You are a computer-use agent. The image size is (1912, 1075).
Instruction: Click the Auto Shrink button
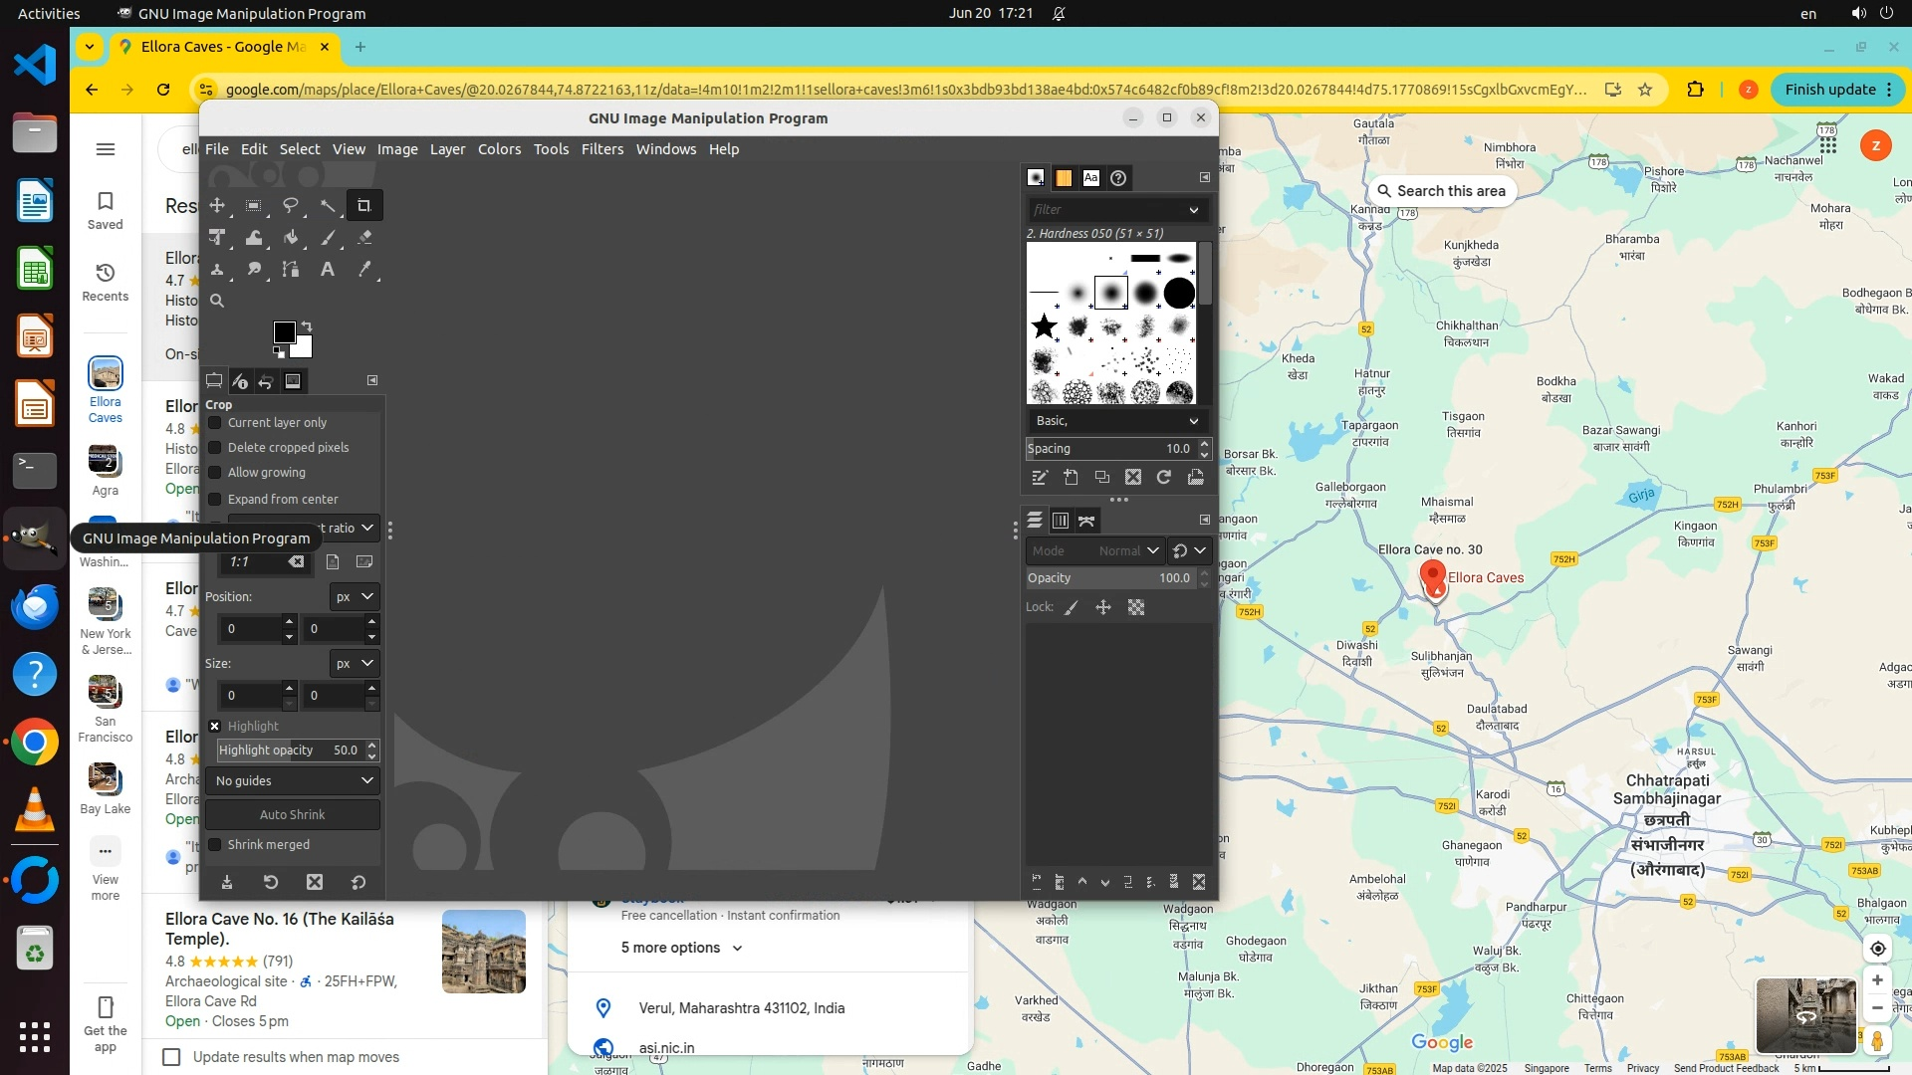point(293,815)
